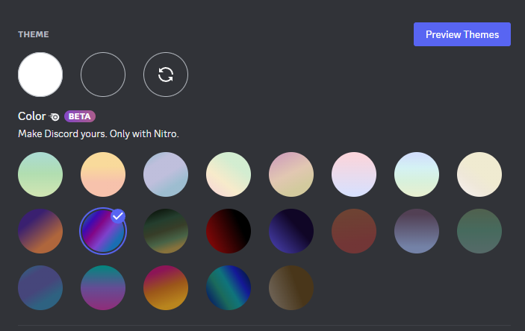Pick the brown to maroon gradient swatch

point(354,231)
